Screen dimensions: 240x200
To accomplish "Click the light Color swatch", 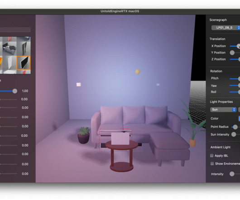I will [239, 119].
